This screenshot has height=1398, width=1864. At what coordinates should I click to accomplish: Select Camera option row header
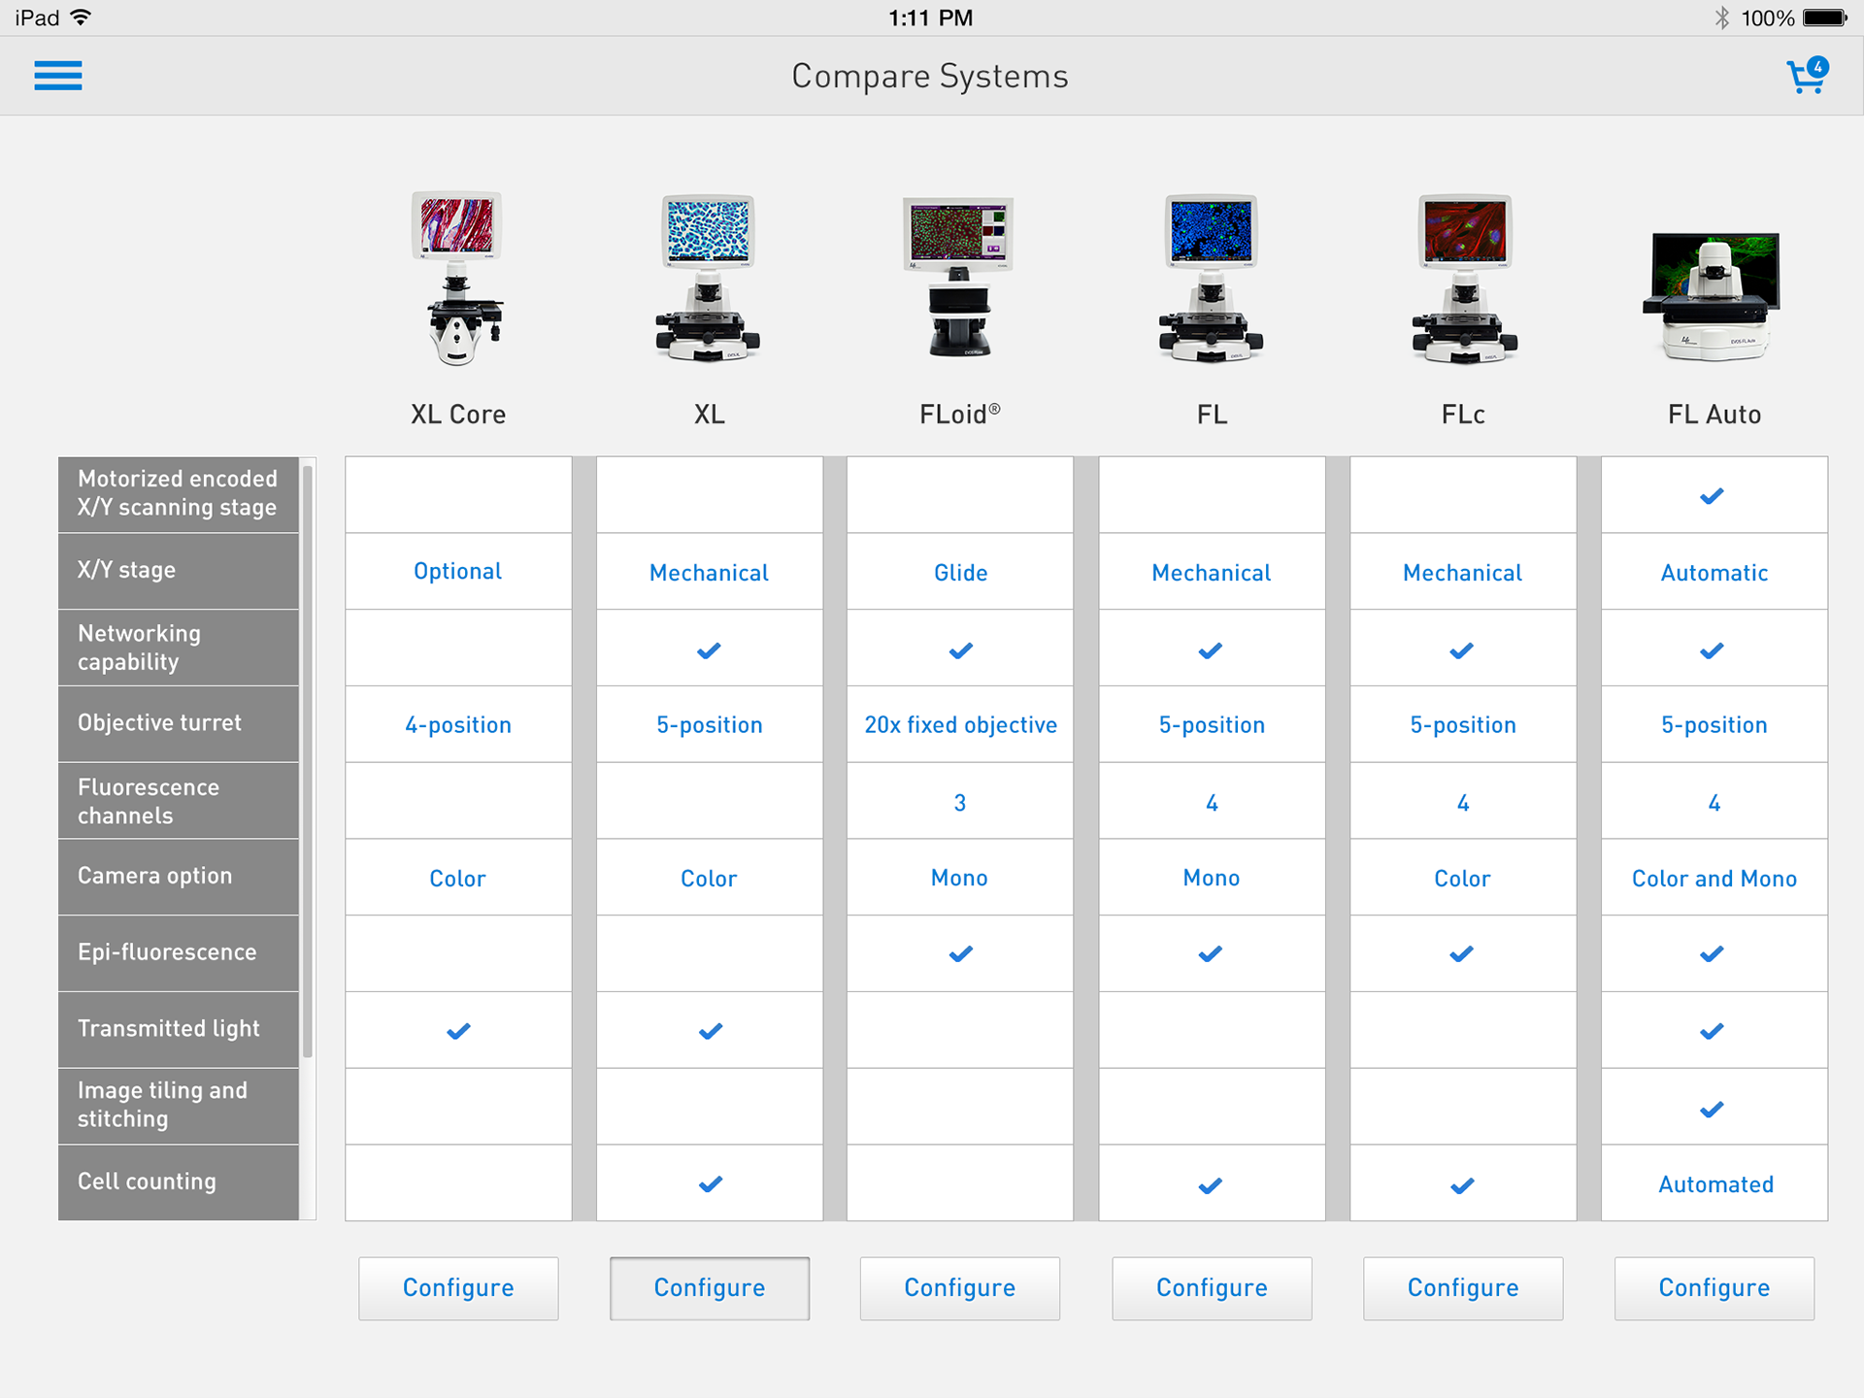coord(179,877)
